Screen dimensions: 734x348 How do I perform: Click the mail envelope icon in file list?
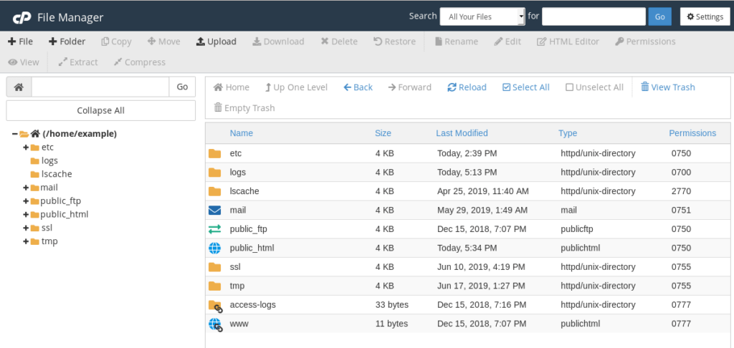215,211
